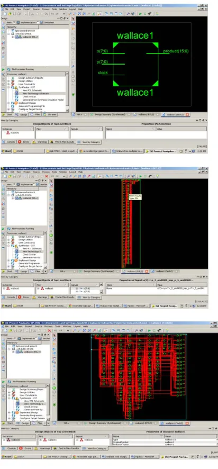
Task: Click green circle icon in RTL2 schematic side toolbar
Action: pos(51,236)
